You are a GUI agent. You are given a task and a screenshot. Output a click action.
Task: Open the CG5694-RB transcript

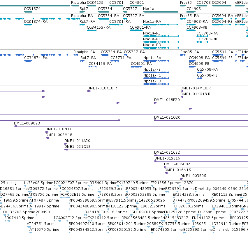click(221, 25)
